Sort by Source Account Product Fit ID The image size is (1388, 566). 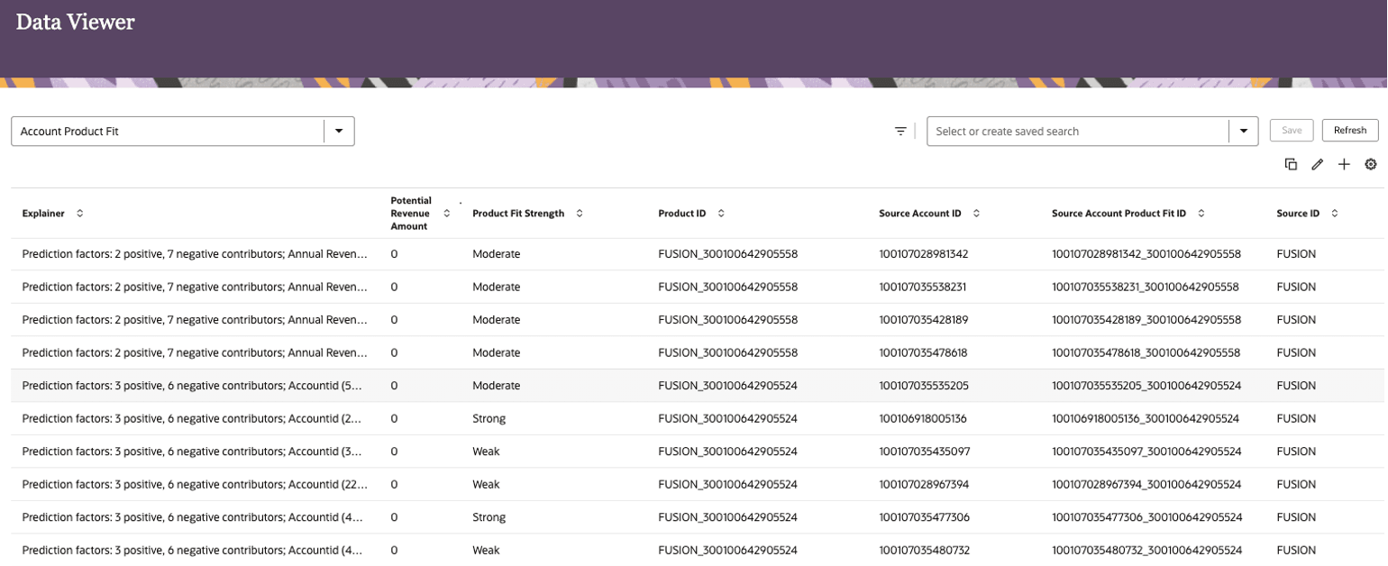(1201, 214)
